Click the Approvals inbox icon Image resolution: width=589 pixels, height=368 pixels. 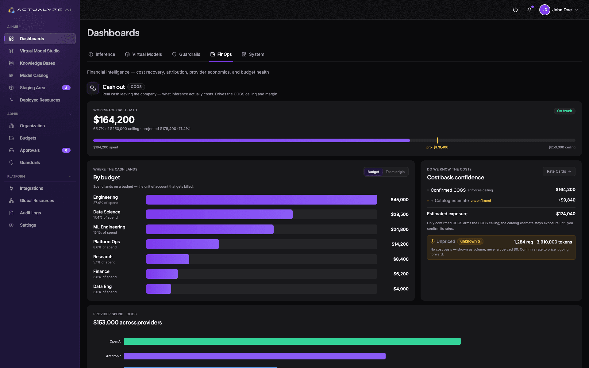[x=11, y=150]
